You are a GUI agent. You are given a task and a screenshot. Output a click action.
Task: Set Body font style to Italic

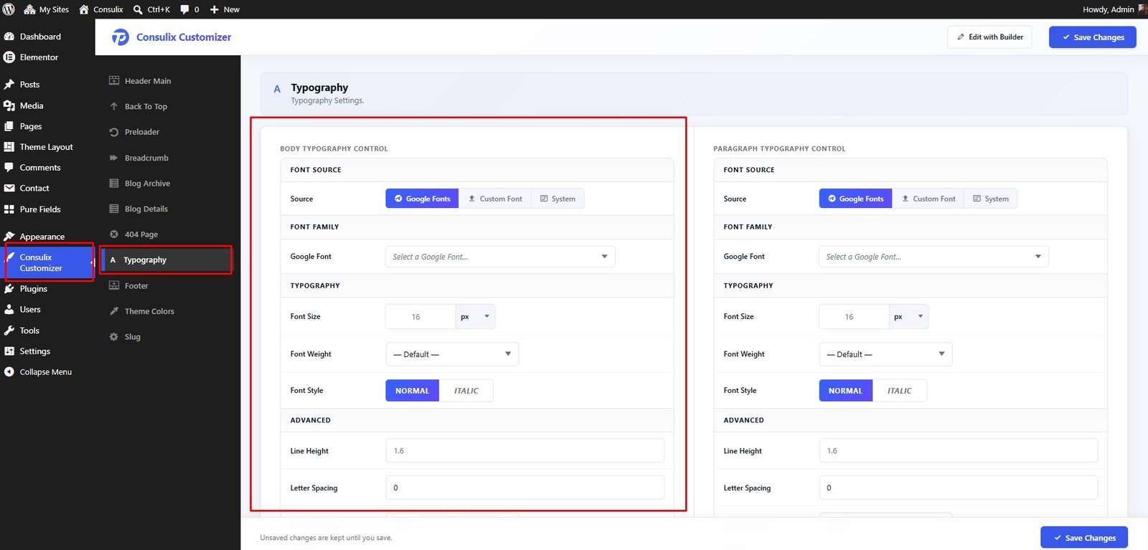point(466,391)
